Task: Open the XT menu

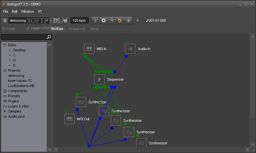Action: (x=40, y=11)
